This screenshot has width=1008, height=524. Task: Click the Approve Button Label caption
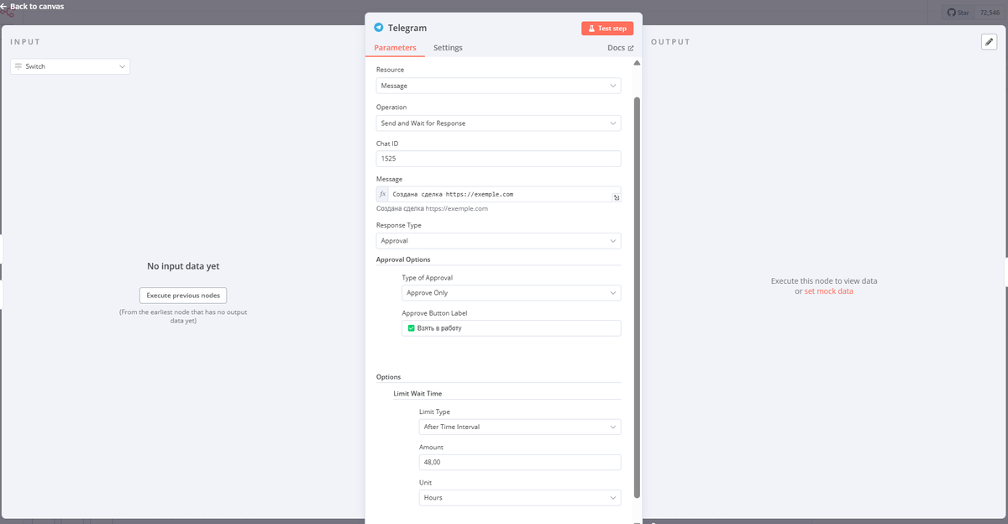tap(436, 313)
